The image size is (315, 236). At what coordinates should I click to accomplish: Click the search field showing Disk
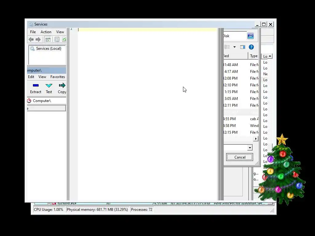click(x=235, y=36)
